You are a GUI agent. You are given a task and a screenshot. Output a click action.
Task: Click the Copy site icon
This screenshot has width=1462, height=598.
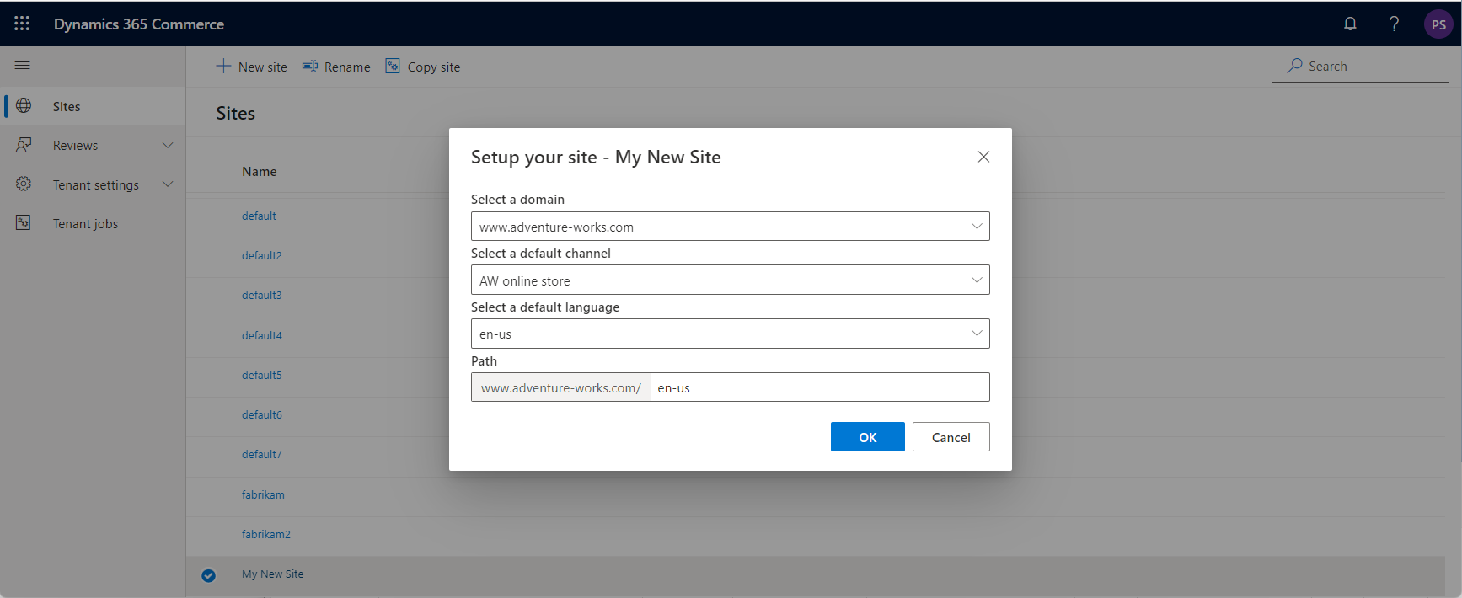[393, 66]
